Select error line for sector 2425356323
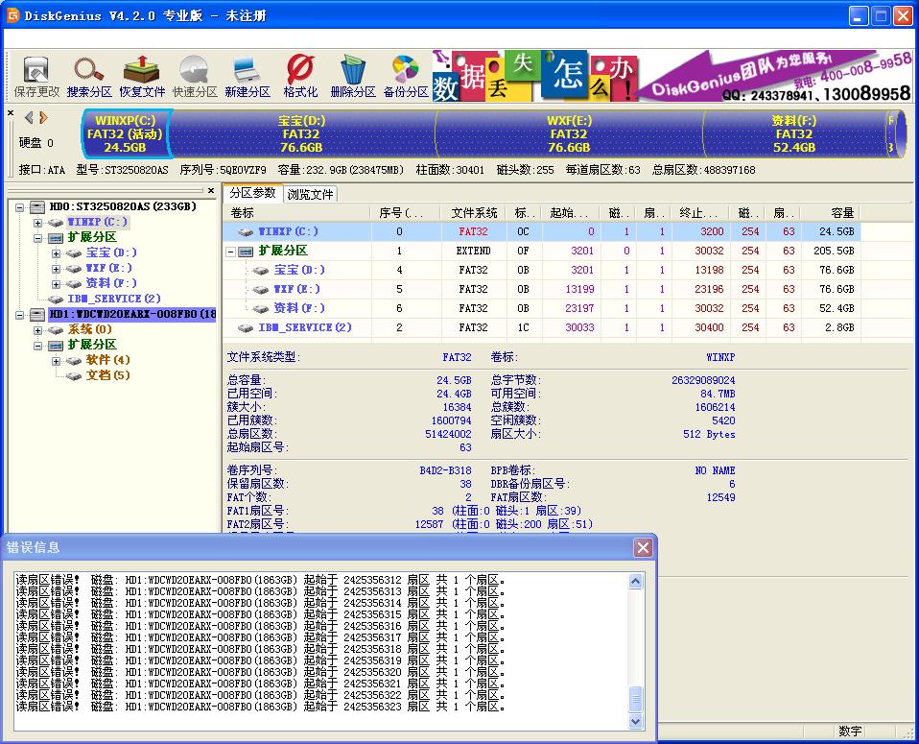 tap(261, 707)
